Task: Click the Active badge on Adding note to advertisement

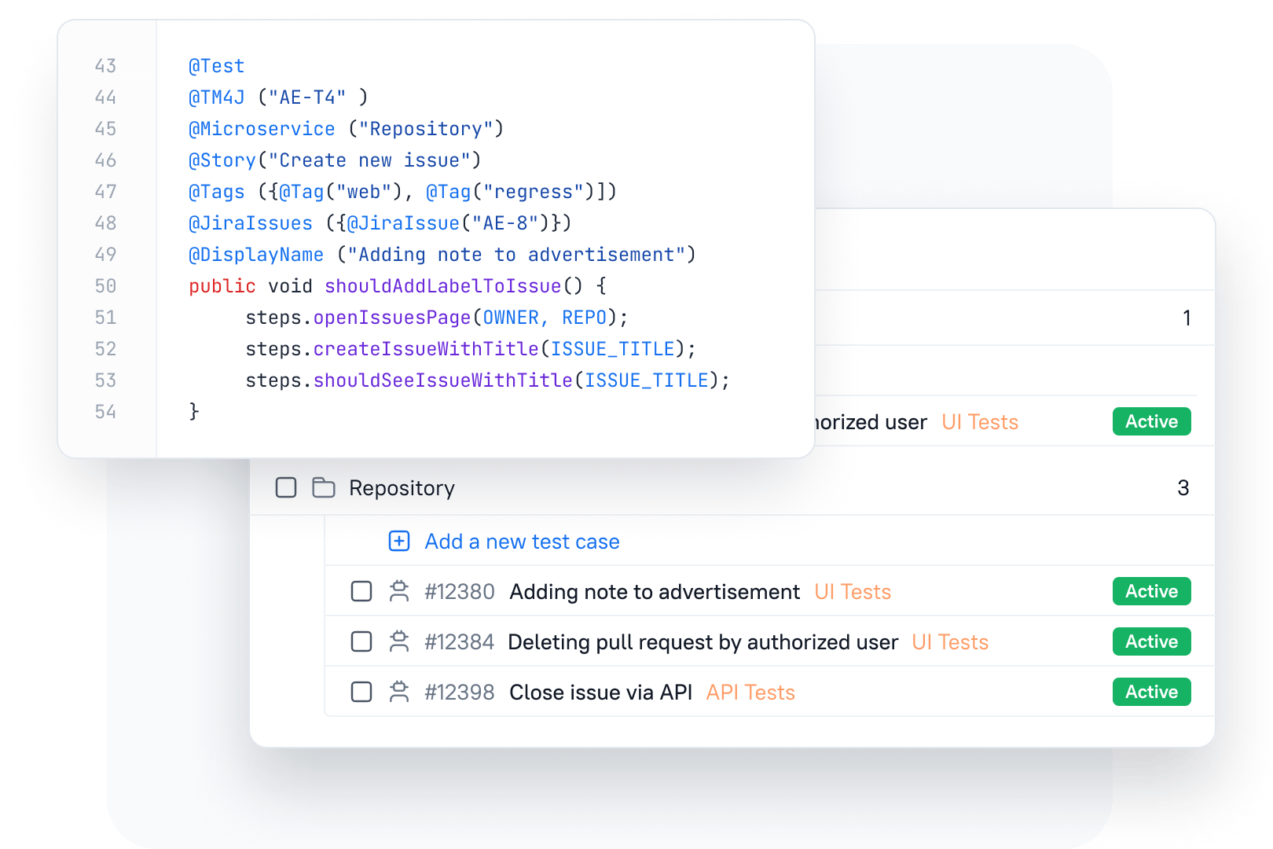Action: click(x=1151, y=591)
